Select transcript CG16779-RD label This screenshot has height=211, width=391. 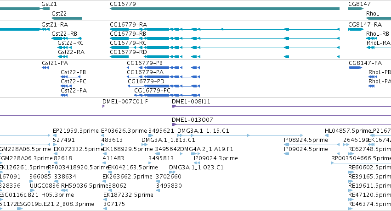129,52
